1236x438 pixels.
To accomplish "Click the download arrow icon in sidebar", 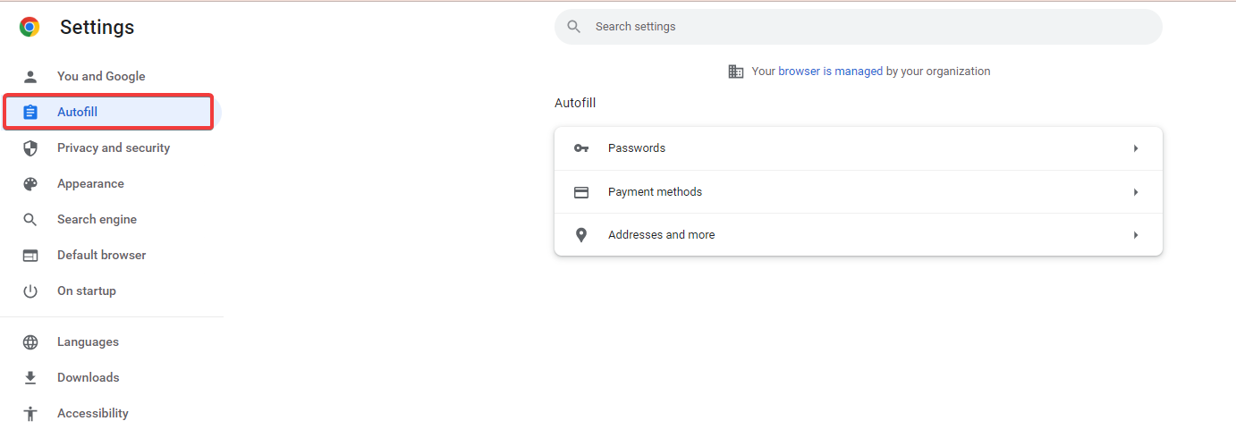I will (30, 377).
